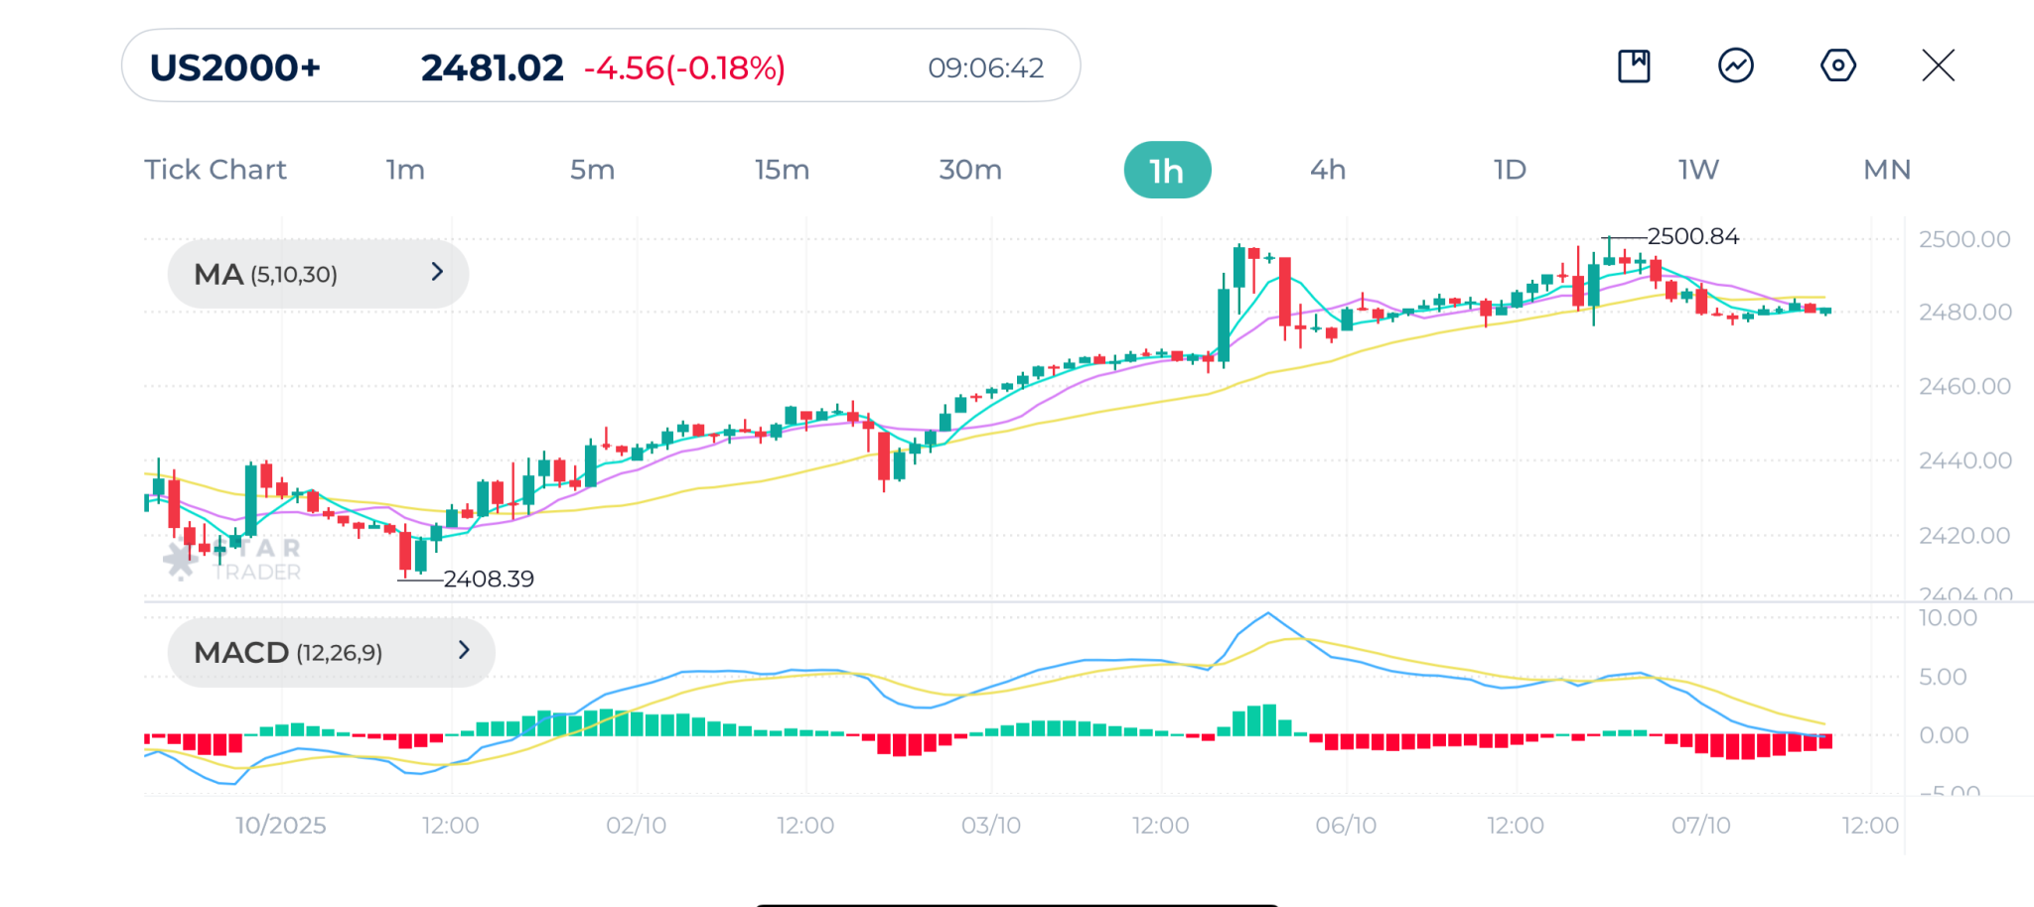Click the 2408.39 low price marker
This screenshot has height=907, width=2034.
(x=488, y=579)
